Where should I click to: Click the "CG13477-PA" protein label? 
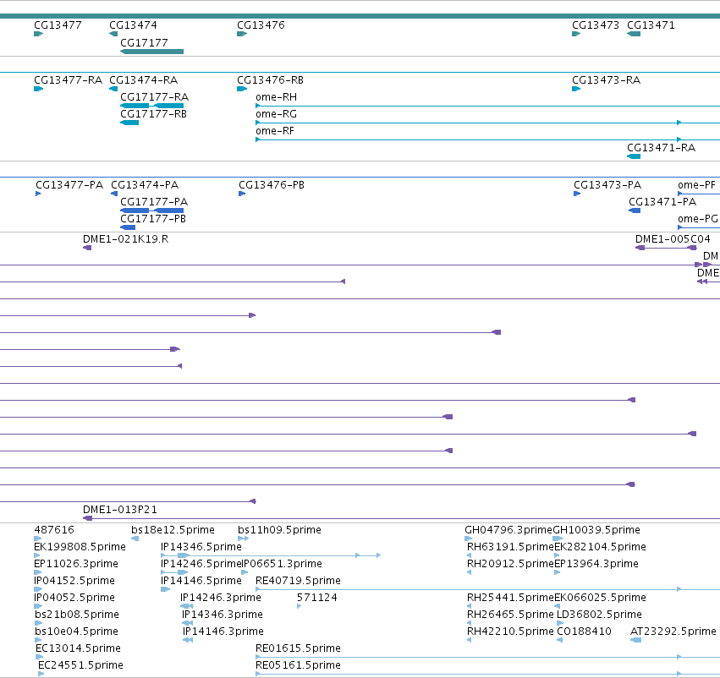click(x=69, y=185)
